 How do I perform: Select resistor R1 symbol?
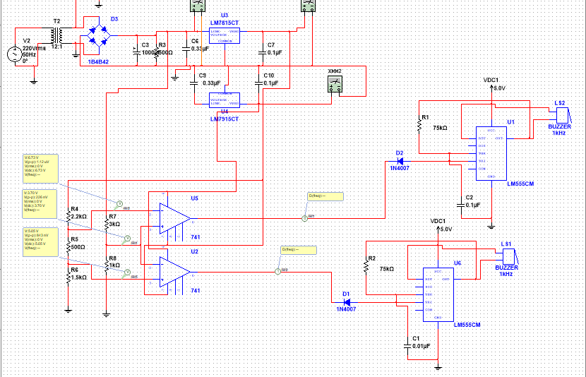click(x=419, y=125)
